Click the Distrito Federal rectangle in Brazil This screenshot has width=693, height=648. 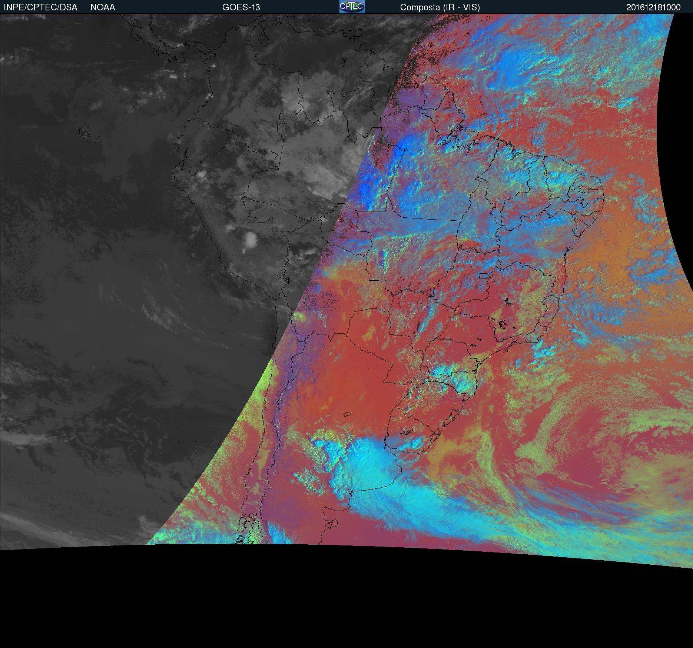[484, 275]
